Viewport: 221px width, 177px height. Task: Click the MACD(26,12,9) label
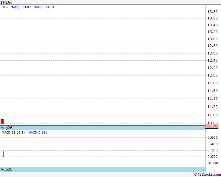click(13, 133)
